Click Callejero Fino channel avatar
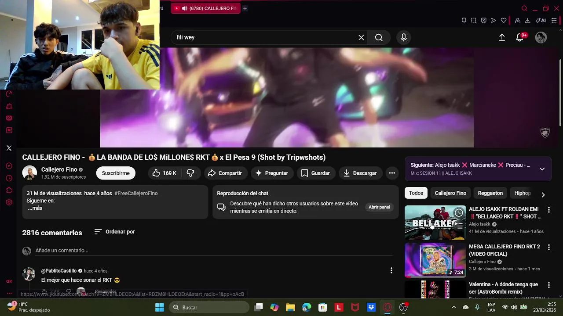This screenshot has height=316, width=563. point(29,173)
